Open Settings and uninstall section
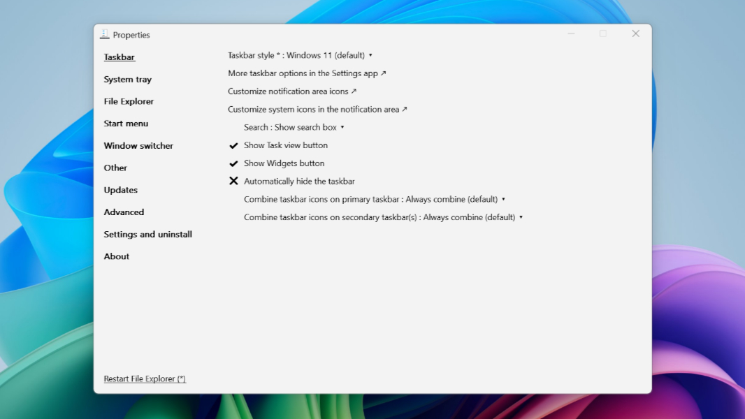The height and width of the screenshot is (419, 745). (x=147, y=235)
